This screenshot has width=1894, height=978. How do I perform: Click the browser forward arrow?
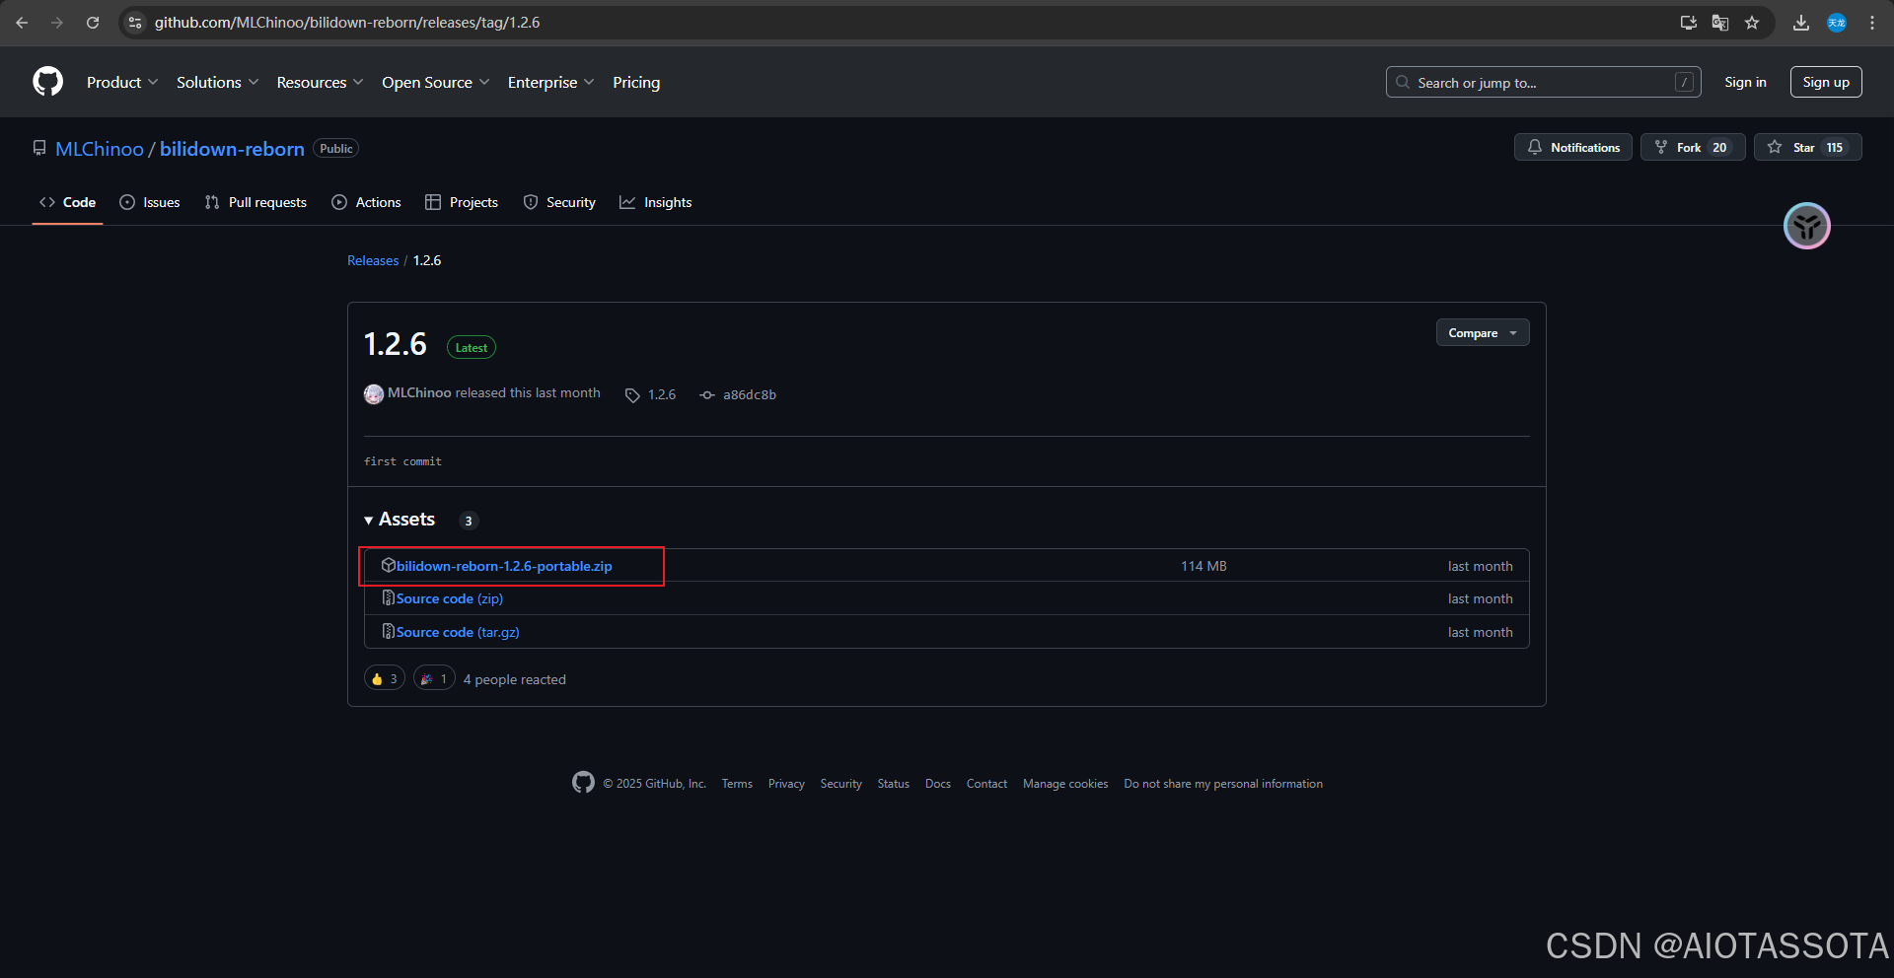click(57, 23)
